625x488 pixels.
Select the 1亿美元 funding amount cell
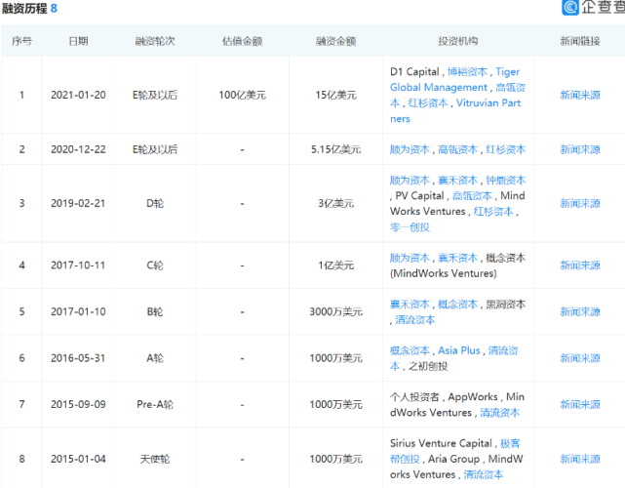[336, 265]
